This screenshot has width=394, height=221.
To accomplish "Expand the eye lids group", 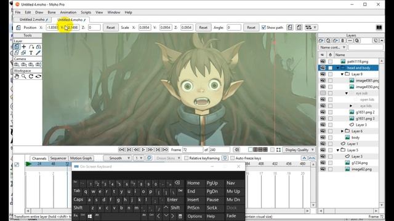I will [351, 106].
